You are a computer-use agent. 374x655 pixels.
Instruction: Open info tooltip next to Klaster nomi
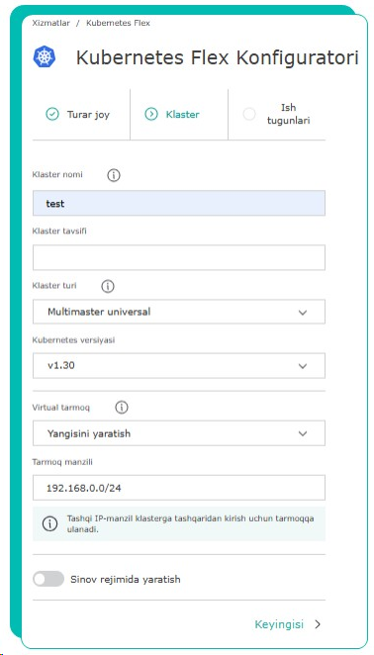tap(113, 175)
